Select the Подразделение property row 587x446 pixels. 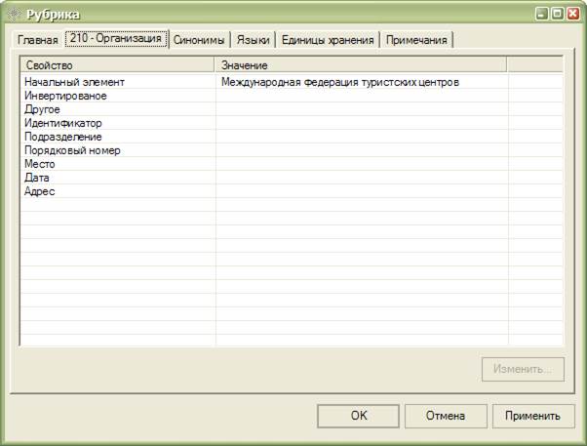point(63,138)
